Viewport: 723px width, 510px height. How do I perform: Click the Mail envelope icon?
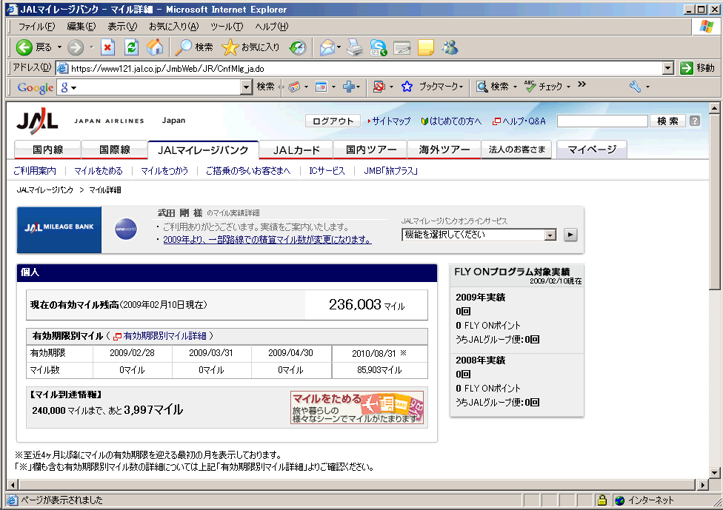(x=327, y=47)
